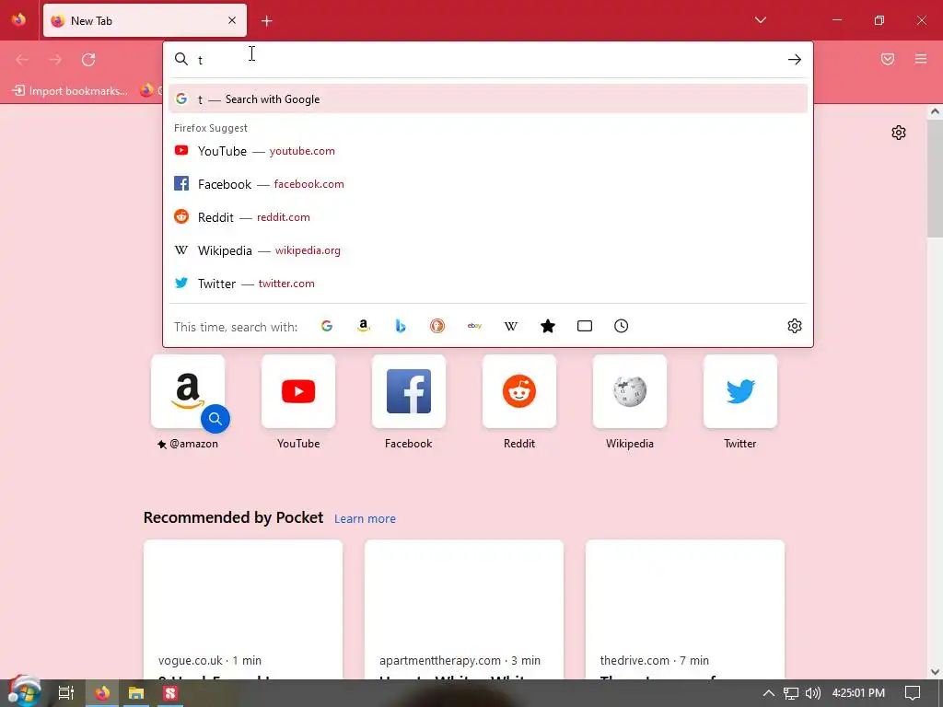Search this time with eBay icon
This screenshot has height=707, width=943.
point(474,326)
